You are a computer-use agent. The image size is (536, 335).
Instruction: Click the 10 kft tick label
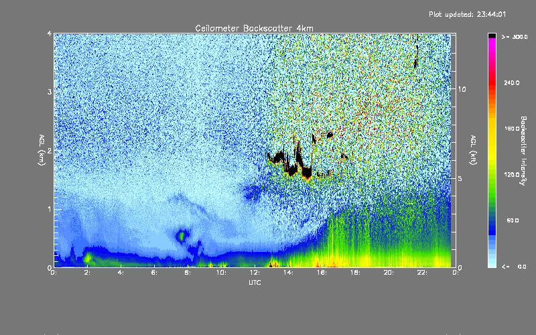[462, 89]
